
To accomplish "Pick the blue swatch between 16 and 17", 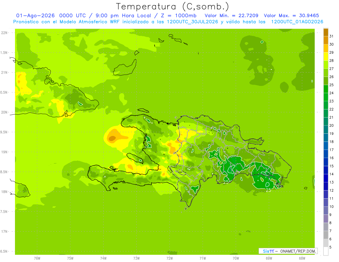I will coord(326,154).
